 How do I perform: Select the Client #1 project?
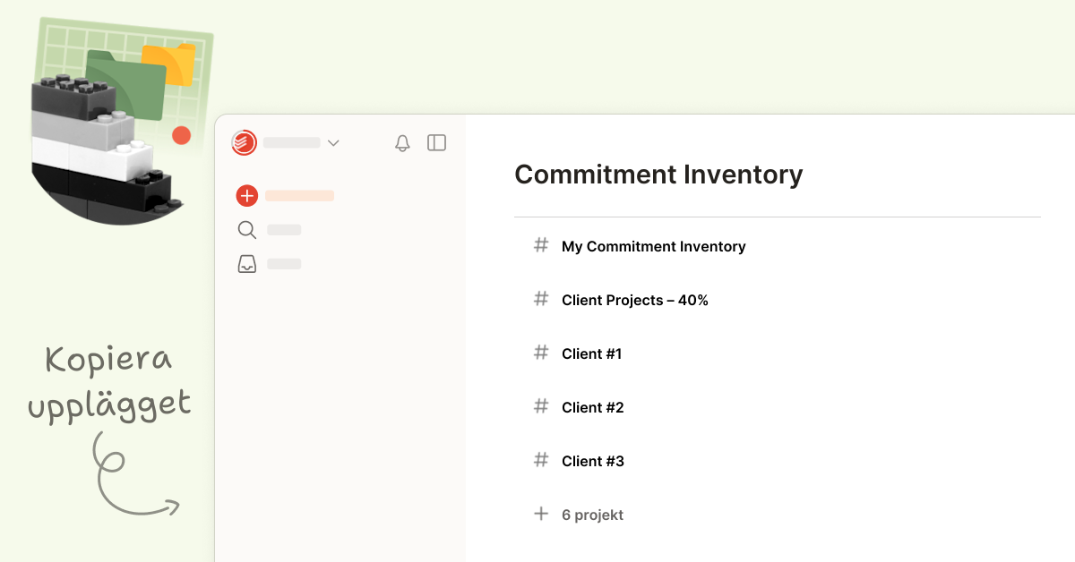tap(591, 353)
